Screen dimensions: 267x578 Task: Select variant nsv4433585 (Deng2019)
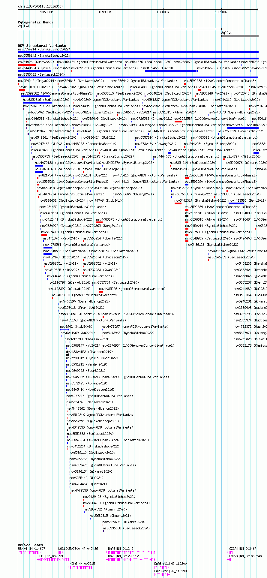(x=236, y=203)
